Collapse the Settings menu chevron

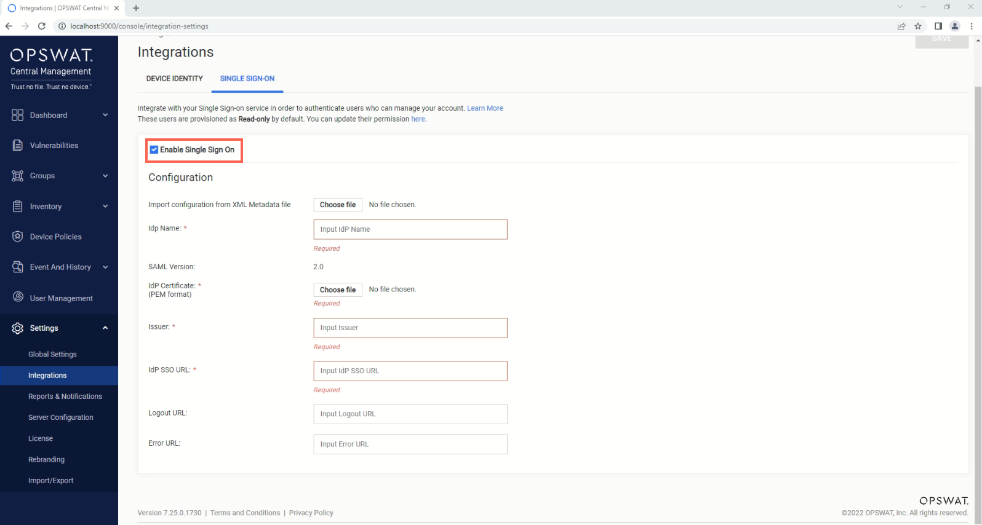tap(105, 328)
